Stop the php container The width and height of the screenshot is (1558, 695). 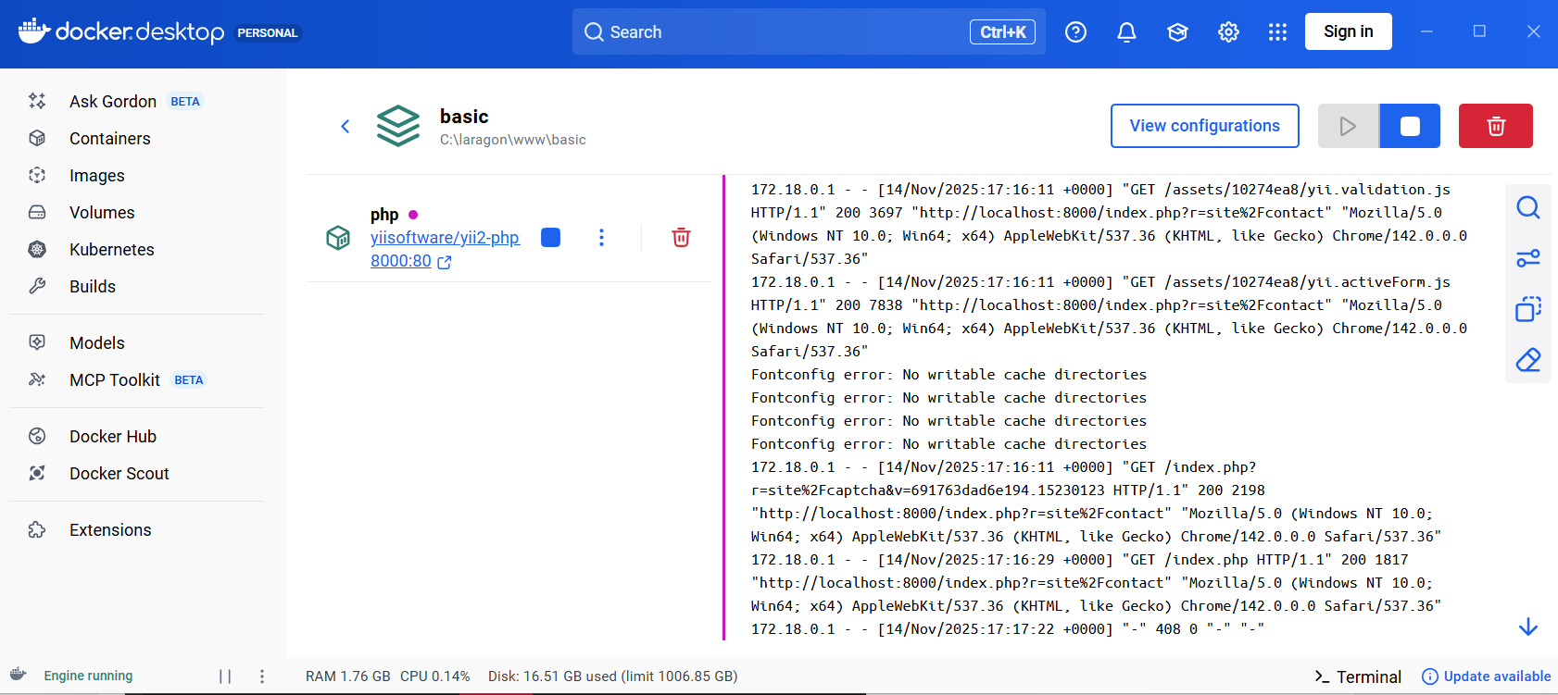[x=550, y=238]
